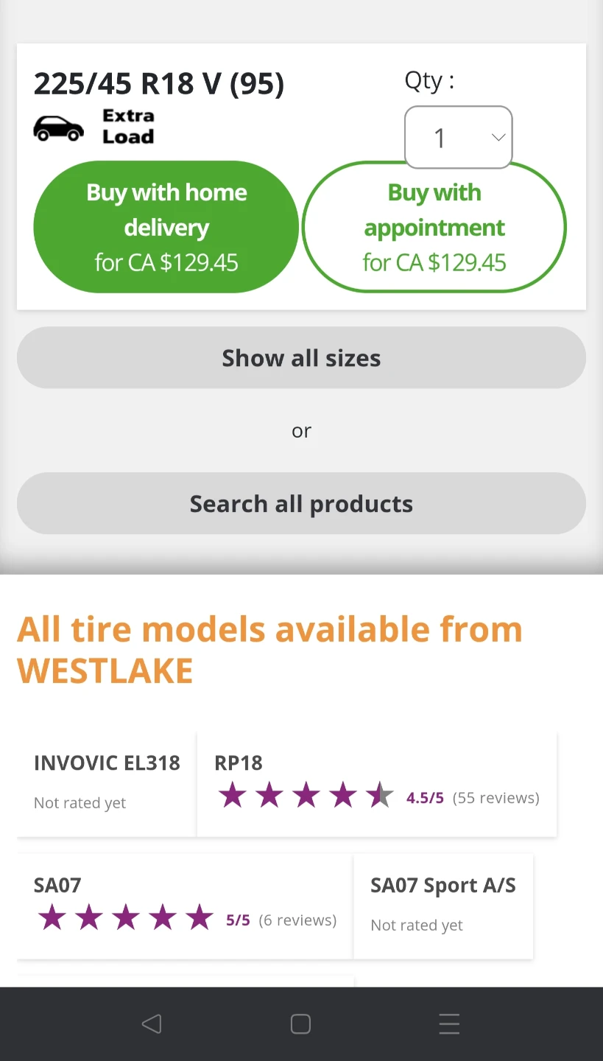Click the half star in RP18 rating
This screenshot has width=603, height=1061.
point(380,796)
